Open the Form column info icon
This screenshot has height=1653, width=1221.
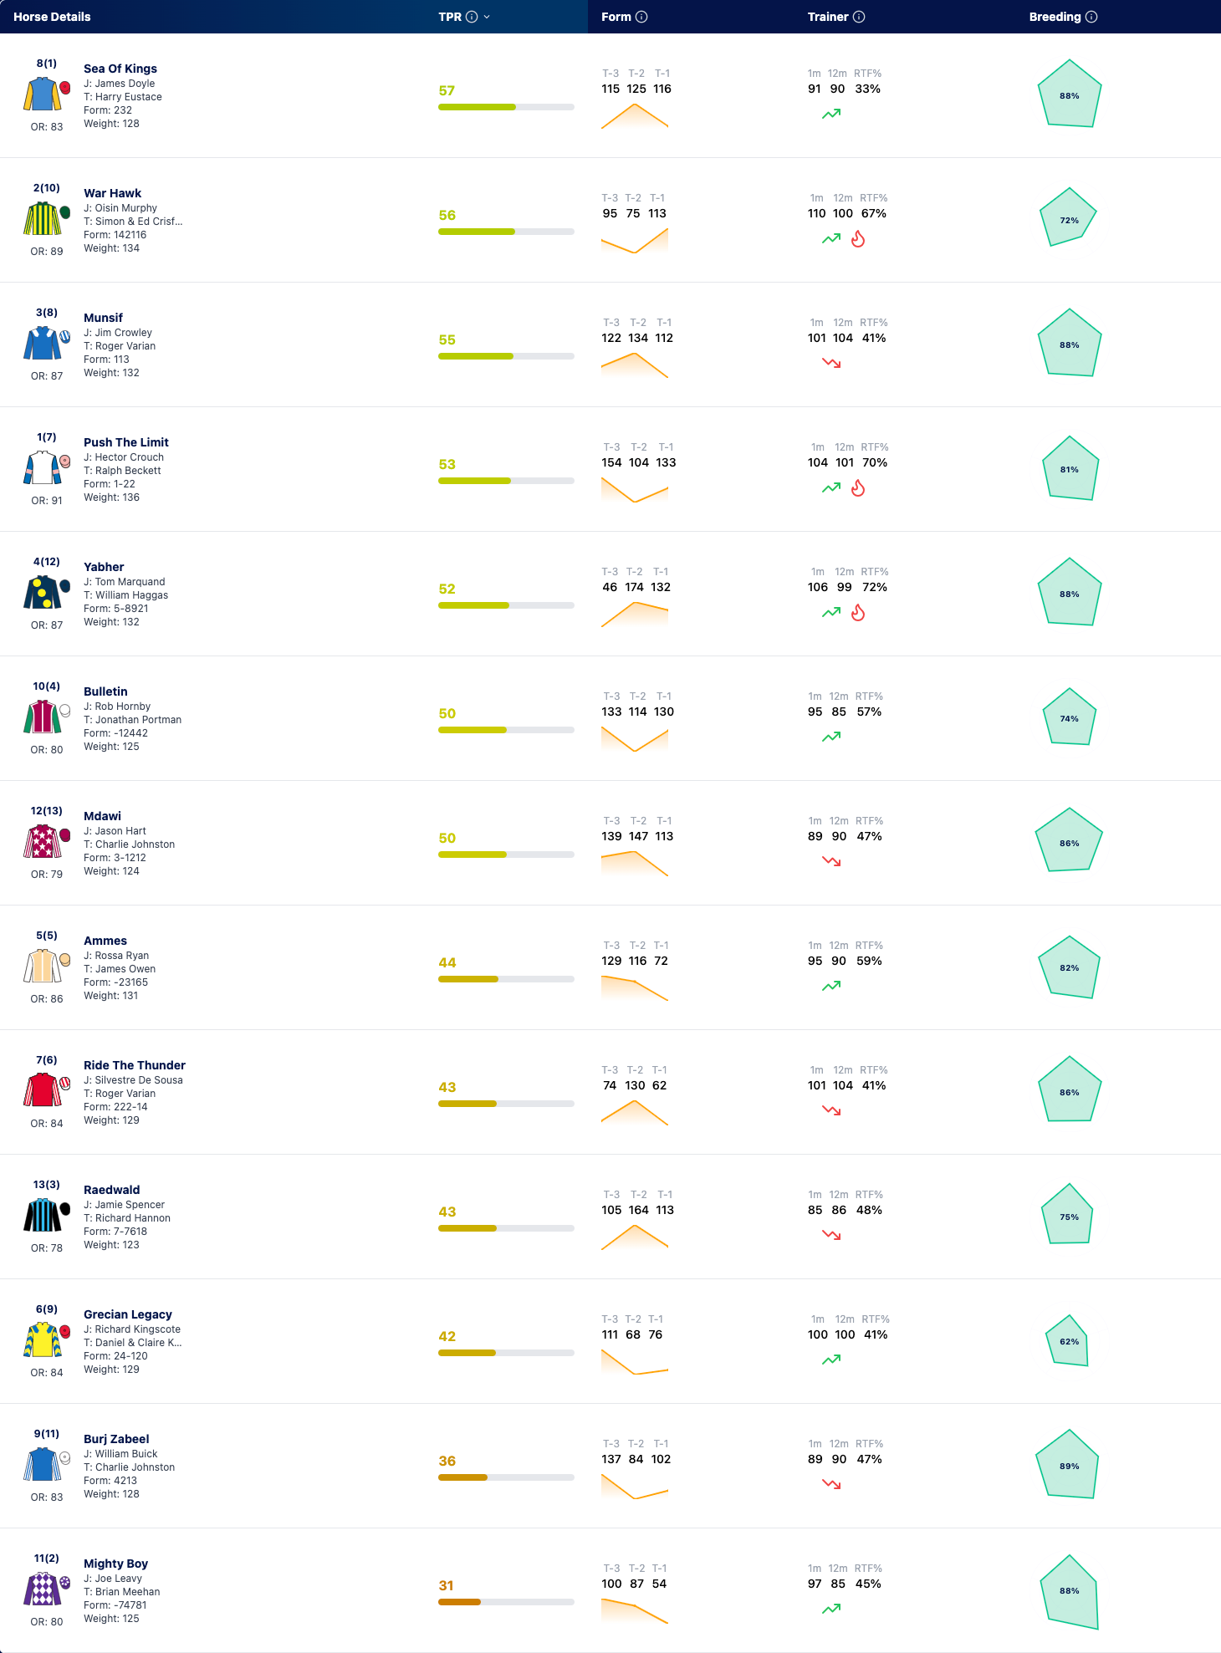click(641, 17)
